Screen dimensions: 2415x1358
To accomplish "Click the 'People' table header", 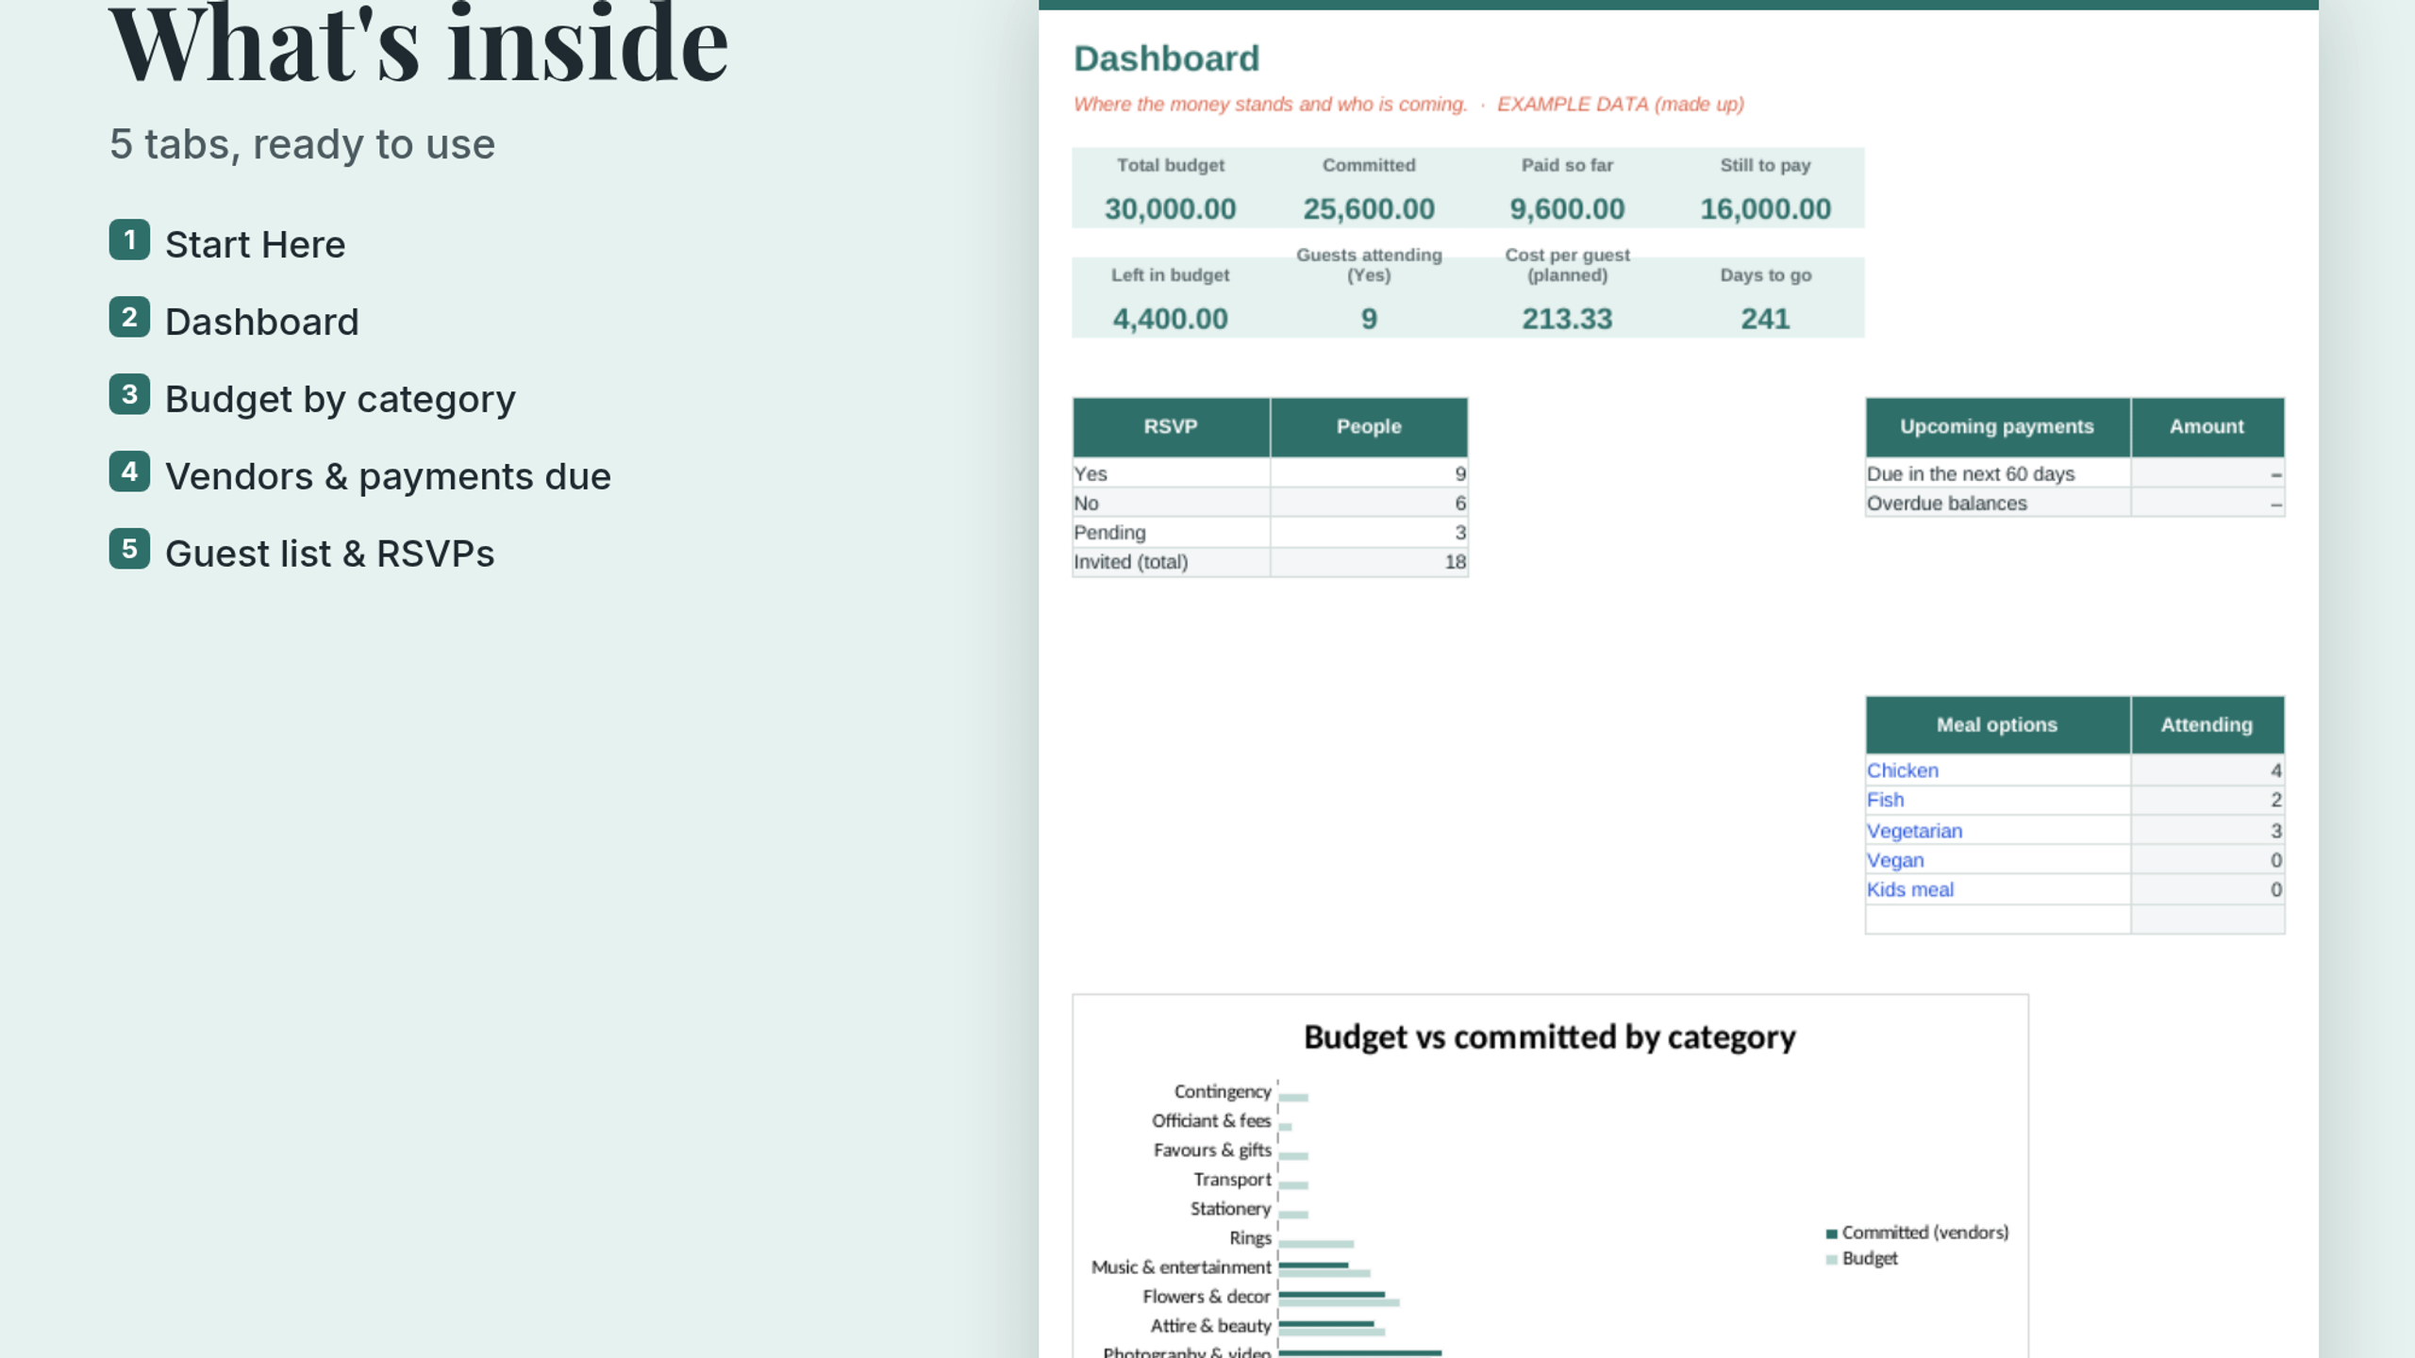I will coord(1369,426).
